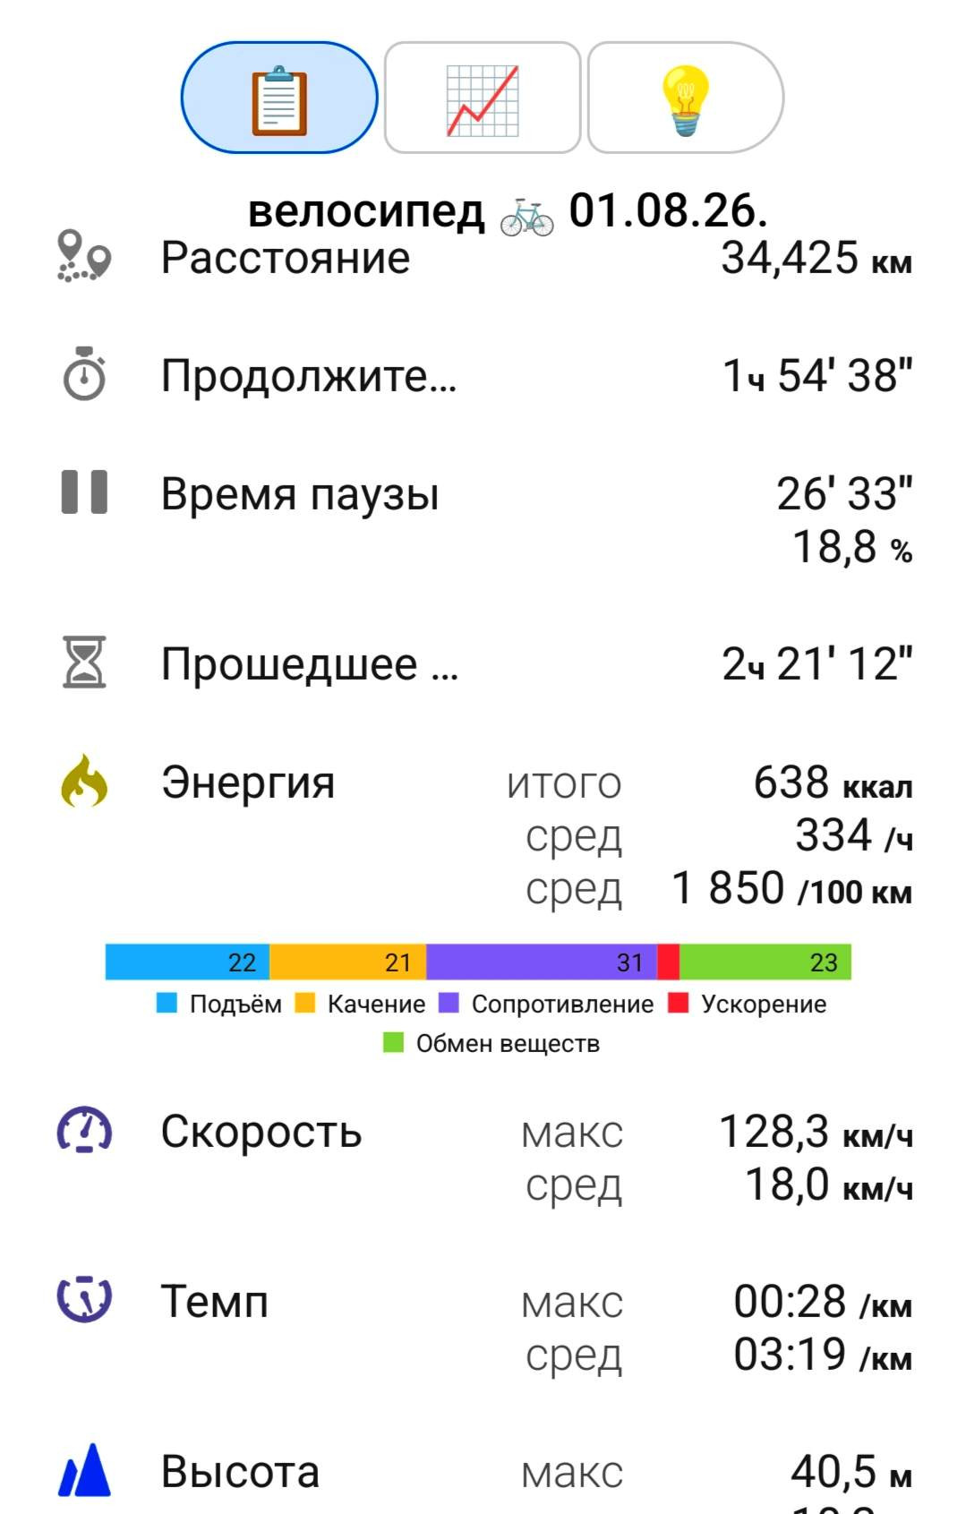Switch to the chart graph tab
This screenshot has height=1514, width=966.
tap(483, 98)
